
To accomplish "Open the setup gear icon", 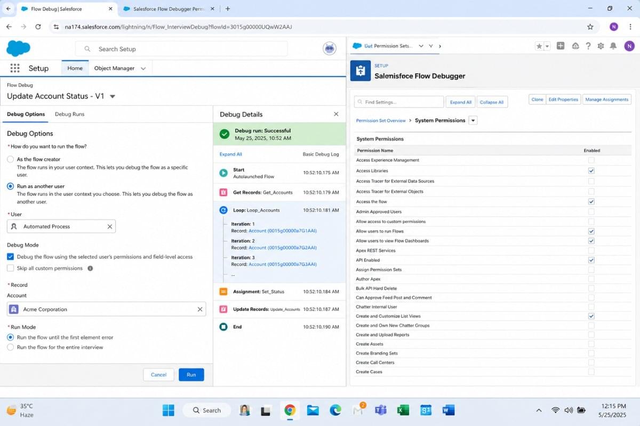I will click(x=601, y=46).
